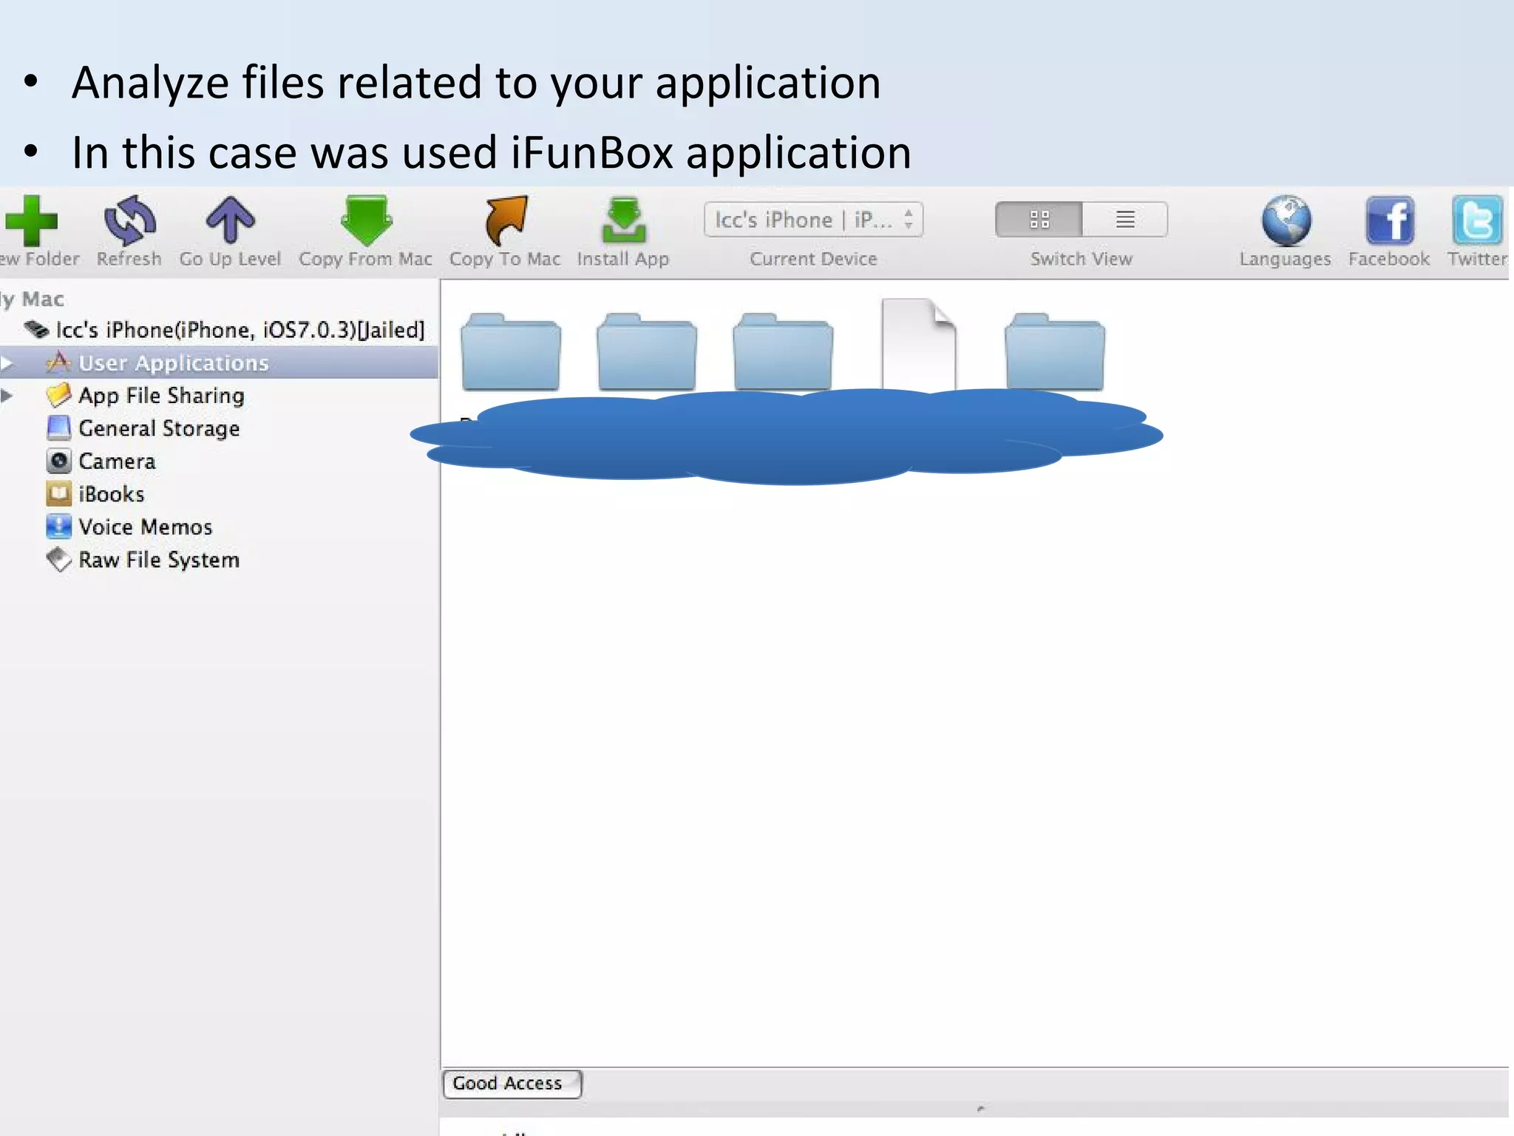The width and height of the screenshot is (1514, 1136).
Task: Select Voice Memos in the sidebar
Action: click(x=145, y=527)
